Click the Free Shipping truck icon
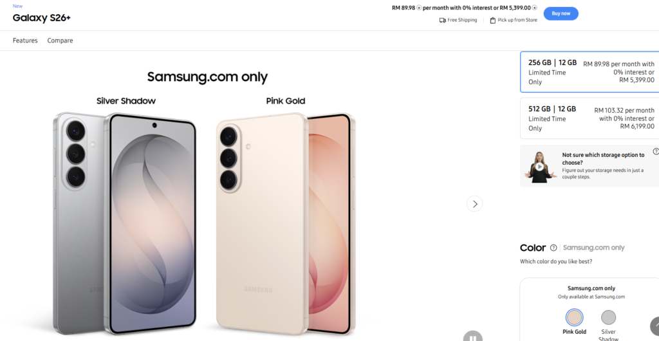This screenshot has width=659, height=341. [442, 20]
